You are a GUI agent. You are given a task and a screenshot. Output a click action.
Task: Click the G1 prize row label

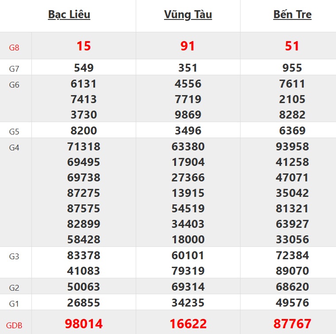[14, 304]
